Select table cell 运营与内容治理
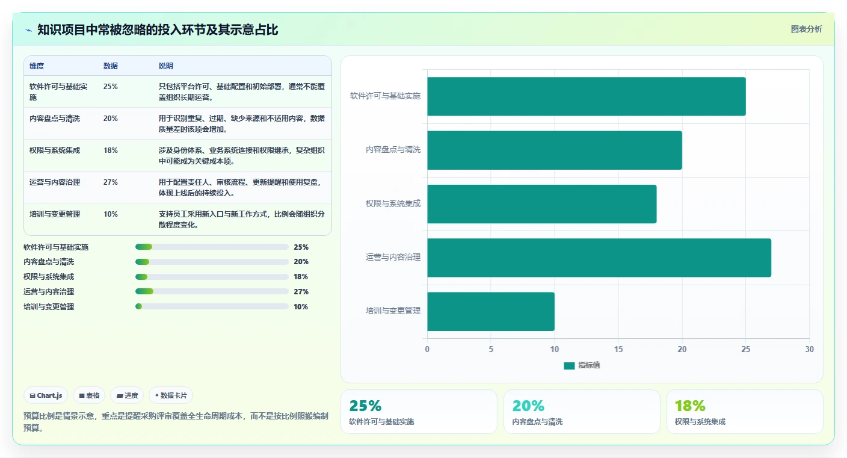The image size is (847, 458). [x=55, y=182]
